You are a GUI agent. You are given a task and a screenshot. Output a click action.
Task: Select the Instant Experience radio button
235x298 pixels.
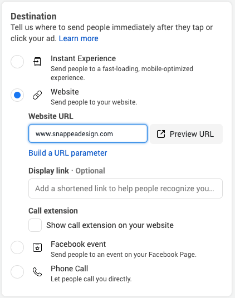[x=17, y=62]
